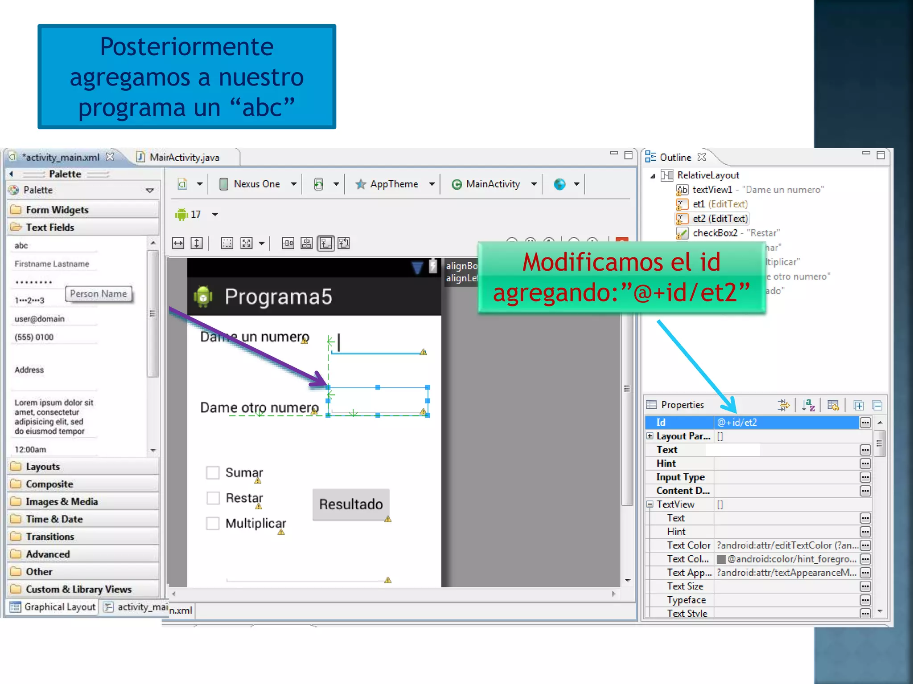This screenshot has height=684, width=913.
Task: Click the screen orientation rotate icon
Action: 319,184
